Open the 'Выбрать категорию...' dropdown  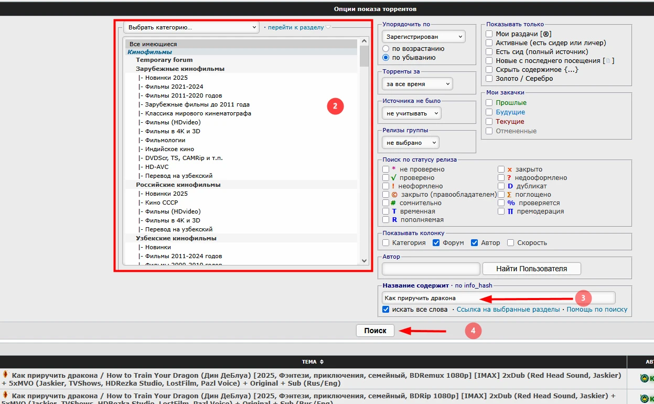pyautogui.click(x=191, y=27)
